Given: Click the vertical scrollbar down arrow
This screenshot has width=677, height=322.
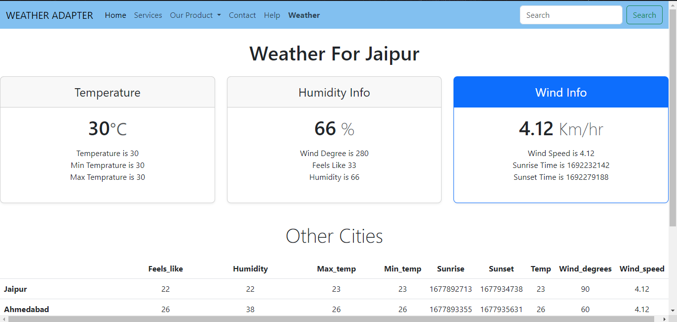Looking at the screenshot, I should (x=673, y=311).
